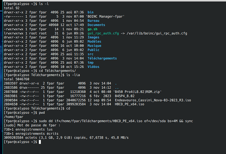Click the 'HBCD_PE_x64.iso' filename in ls output
The width and height of the screenshot is (226, 154).
[129, 104]
